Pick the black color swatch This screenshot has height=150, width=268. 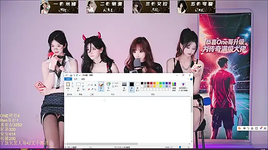point(142,83)
